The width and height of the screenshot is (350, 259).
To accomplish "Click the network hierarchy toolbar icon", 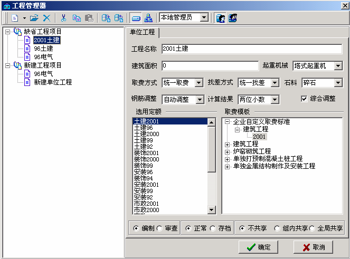I will 148,18.
